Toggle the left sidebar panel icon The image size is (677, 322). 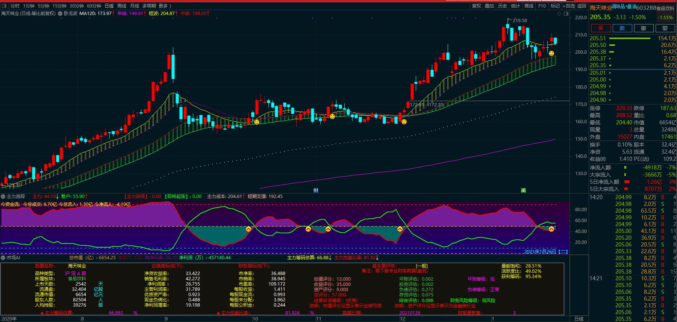coord(4,6)
